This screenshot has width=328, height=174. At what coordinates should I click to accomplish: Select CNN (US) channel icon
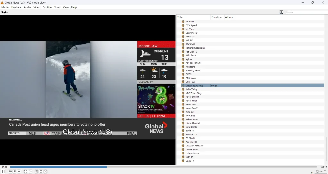(x=183, y=82)
